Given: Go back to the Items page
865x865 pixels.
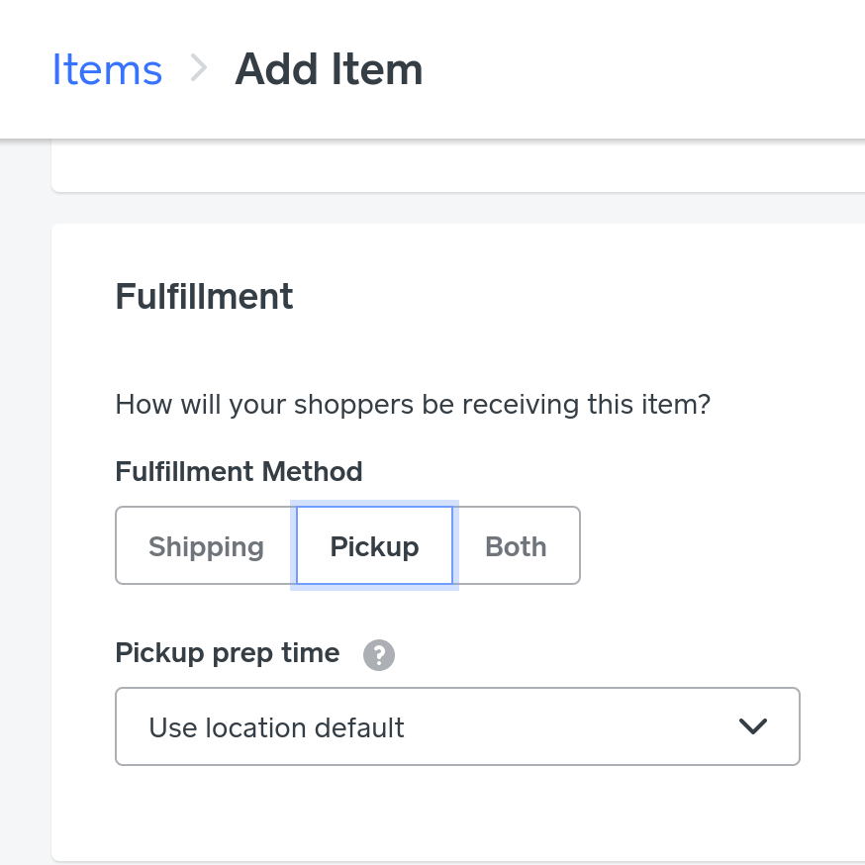Looking at the screenshot, I should [x=107, y=69].
